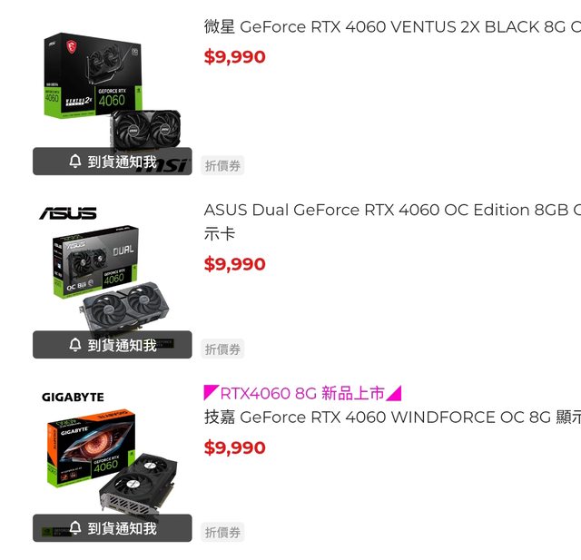
Task: Click the 折價券 tag under ASUS card
Action: click(x=222, y=349)
